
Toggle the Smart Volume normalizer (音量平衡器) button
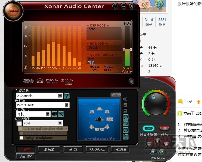point(148,128)
